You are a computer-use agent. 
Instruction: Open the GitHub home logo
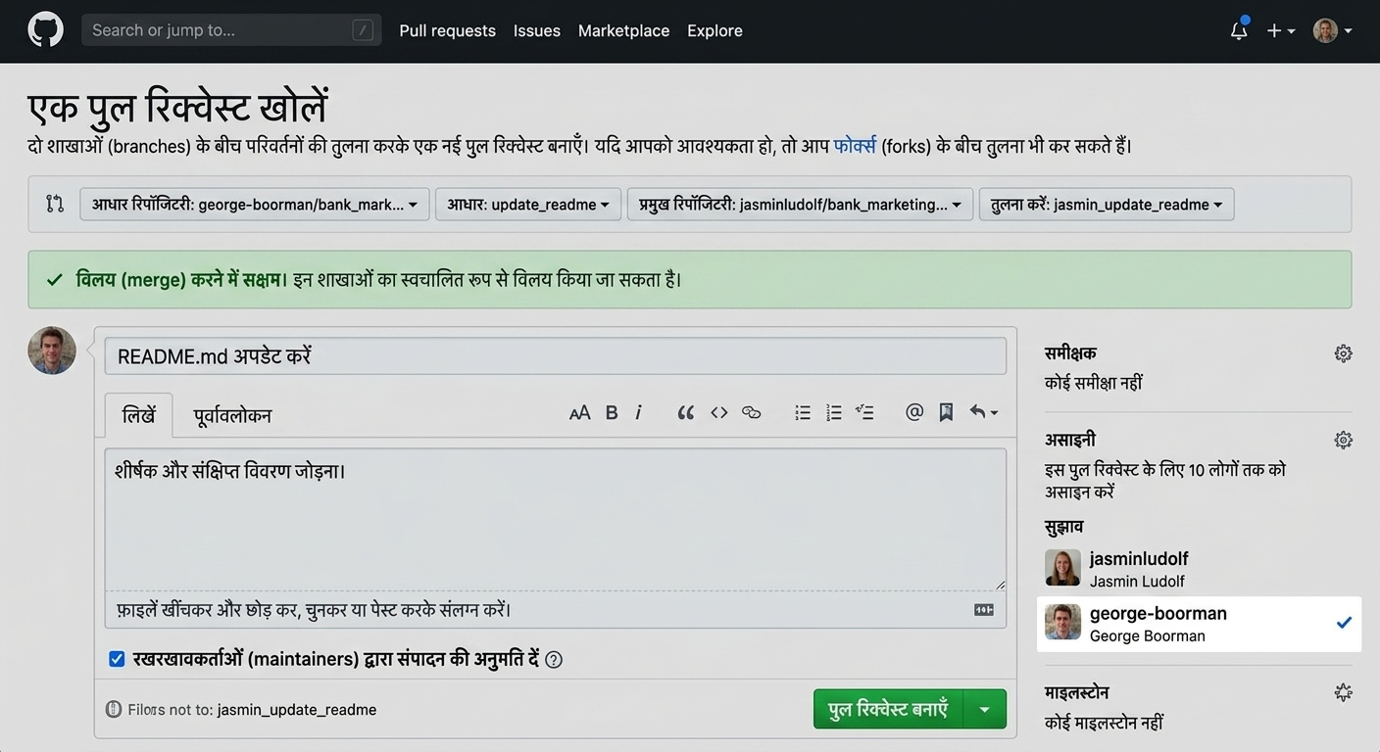pyautogui.click(x=45, y=30)
